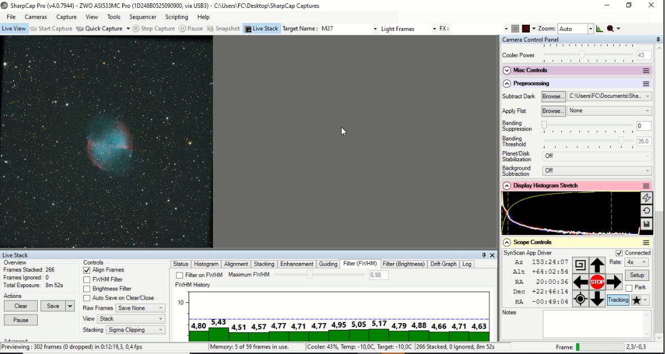Reset the histogram stretch with the circular arrow
The width and height of the screenshot is (665, 354).
646,211
